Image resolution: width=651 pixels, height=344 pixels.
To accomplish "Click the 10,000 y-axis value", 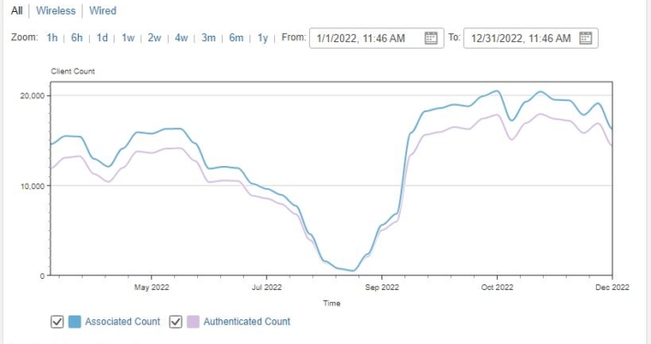I will (32, 186).
